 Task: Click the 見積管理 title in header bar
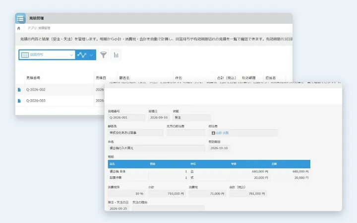[36, 18]
